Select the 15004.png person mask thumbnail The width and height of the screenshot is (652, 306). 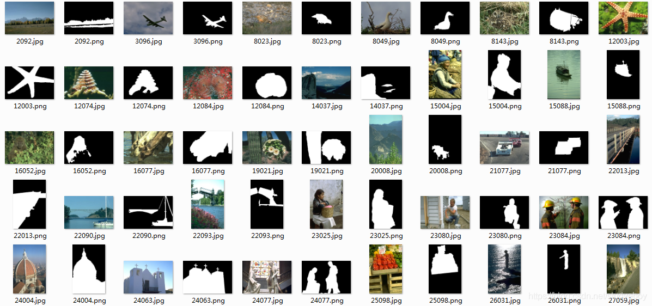tap(505, 75)
